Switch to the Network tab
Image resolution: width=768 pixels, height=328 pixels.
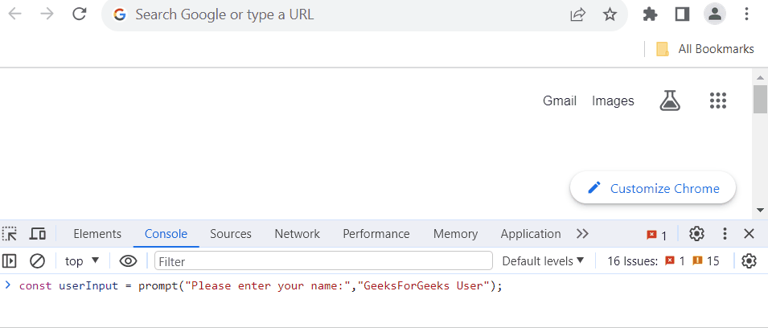(297, 234)
